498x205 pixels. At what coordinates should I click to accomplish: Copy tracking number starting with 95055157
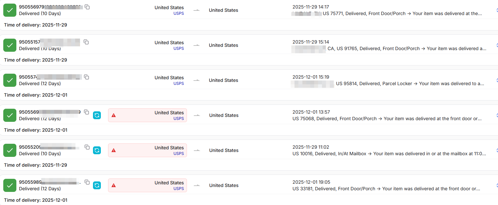point(86,42)
